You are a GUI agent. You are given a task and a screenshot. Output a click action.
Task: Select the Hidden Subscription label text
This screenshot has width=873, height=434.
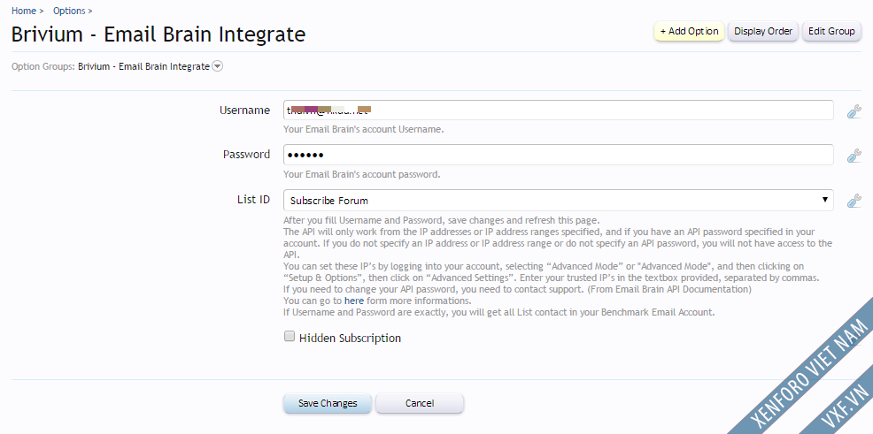tap(351, 338)
